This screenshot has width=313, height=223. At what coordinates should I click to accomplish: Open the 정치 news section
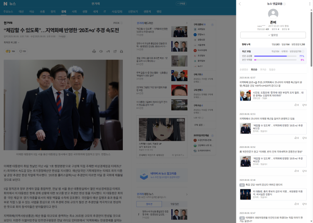pos(53,12)
